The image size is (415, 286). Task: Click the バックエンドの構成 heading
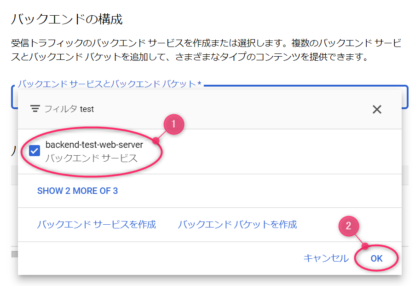click(67, 19)
